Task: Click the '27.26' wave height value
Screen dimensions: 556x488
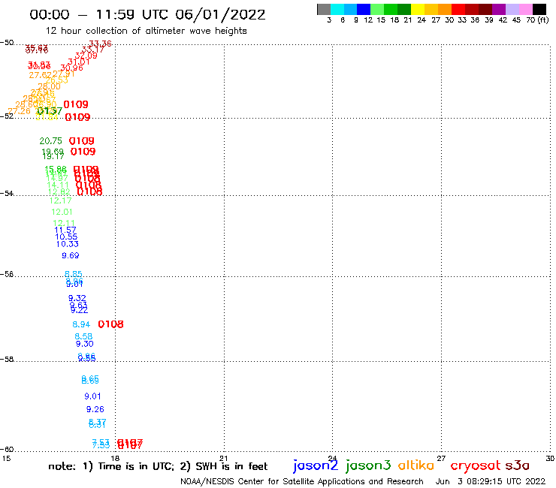Action: (19, 111)
